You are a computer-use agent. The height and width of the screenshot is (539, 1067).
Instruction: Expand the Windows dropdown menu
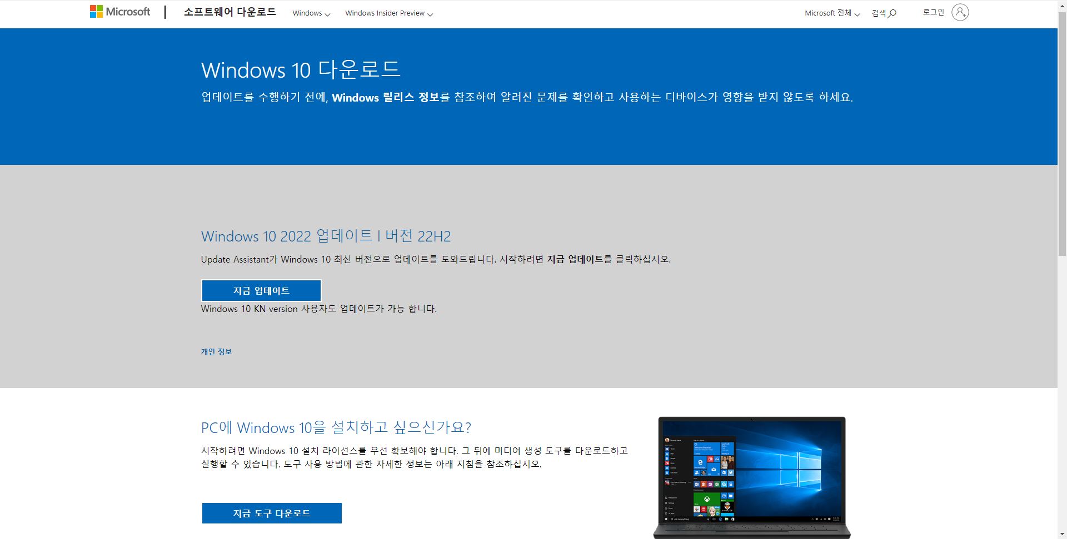(x=311, y=13)
